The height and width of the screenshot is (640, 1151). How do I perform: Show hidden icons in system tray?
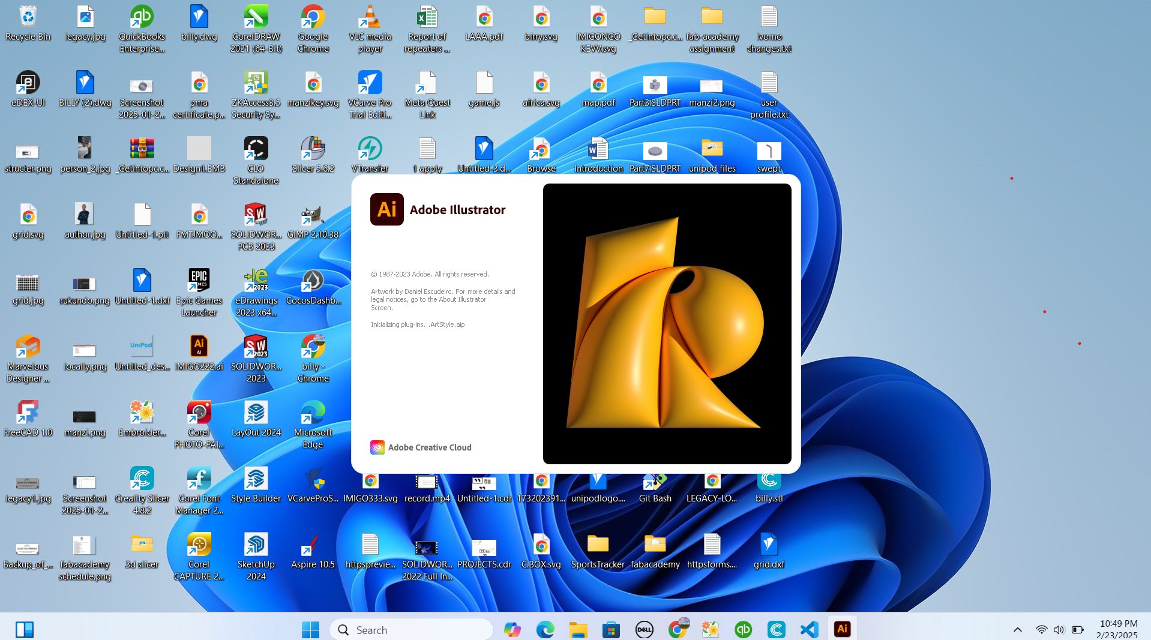[1018, 630]
